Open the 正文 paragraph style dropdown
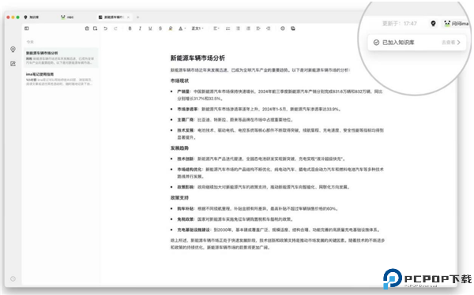 (197, 28)
